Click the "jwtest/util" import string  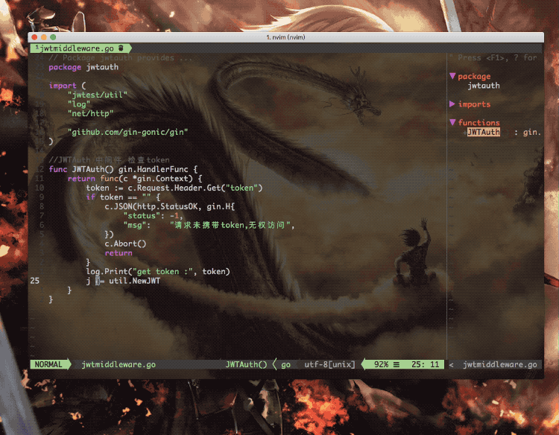(x=98, y=95)
